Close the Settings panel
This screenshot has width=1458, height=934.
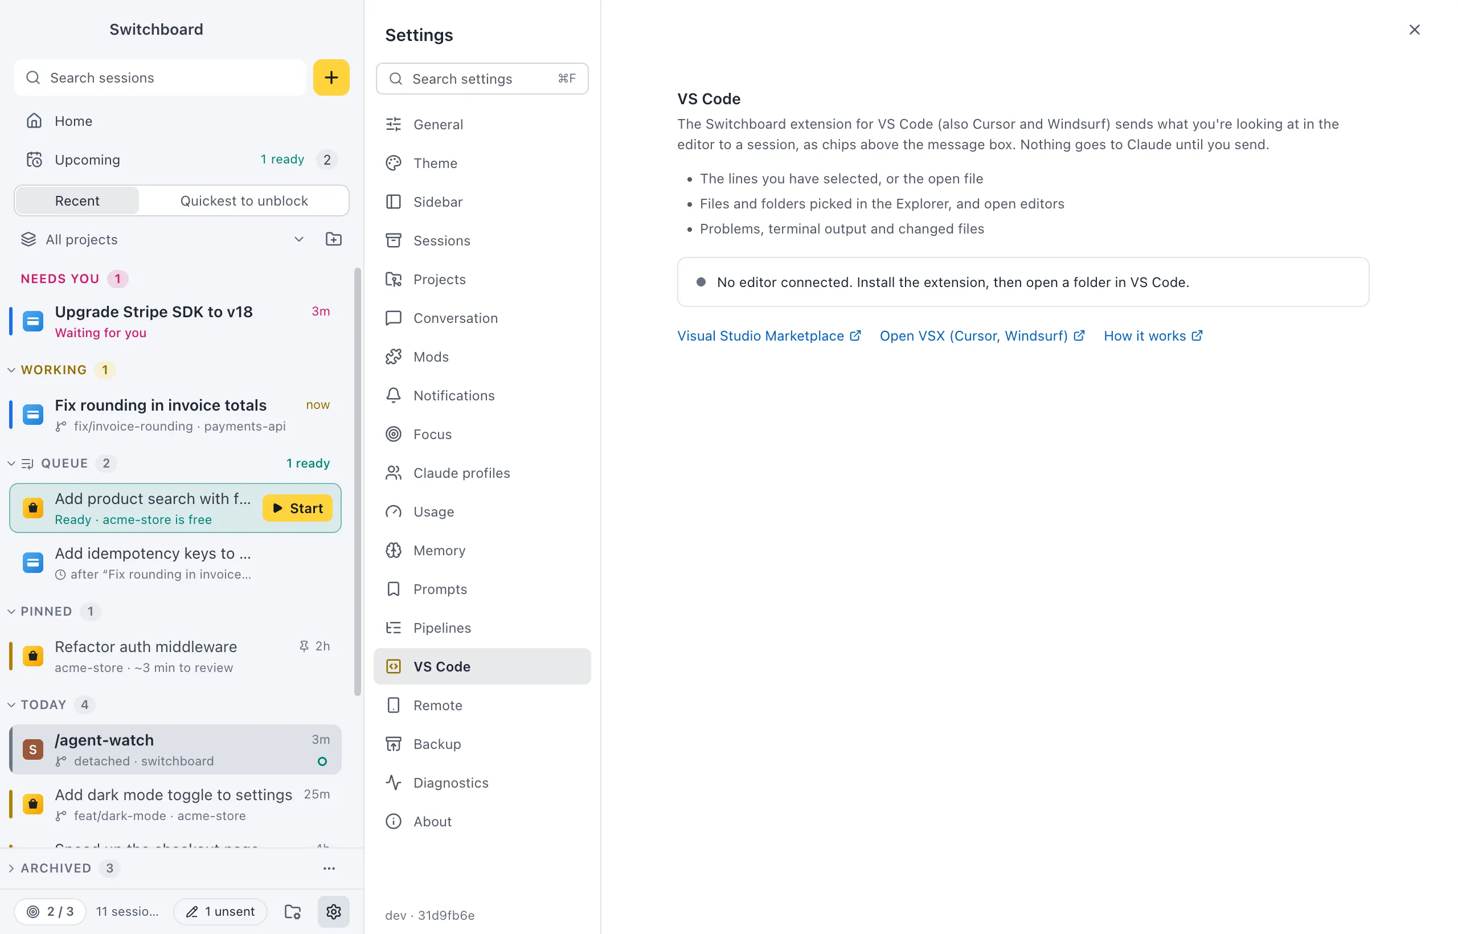tap(1414, 30)
